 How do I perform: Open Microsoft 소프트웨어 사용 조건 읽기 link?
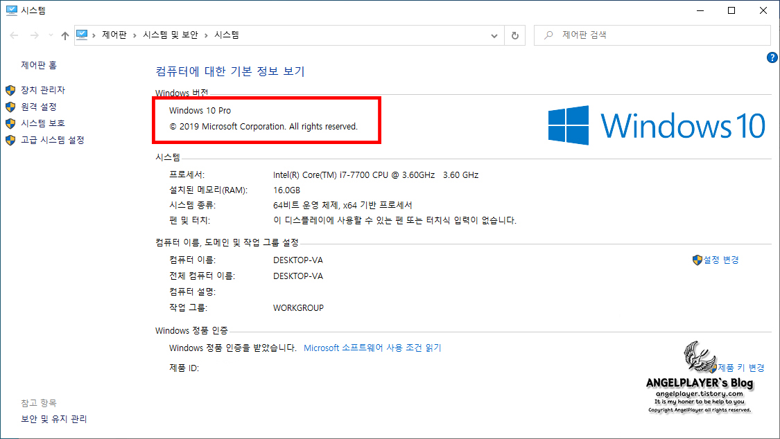[372, 348]
